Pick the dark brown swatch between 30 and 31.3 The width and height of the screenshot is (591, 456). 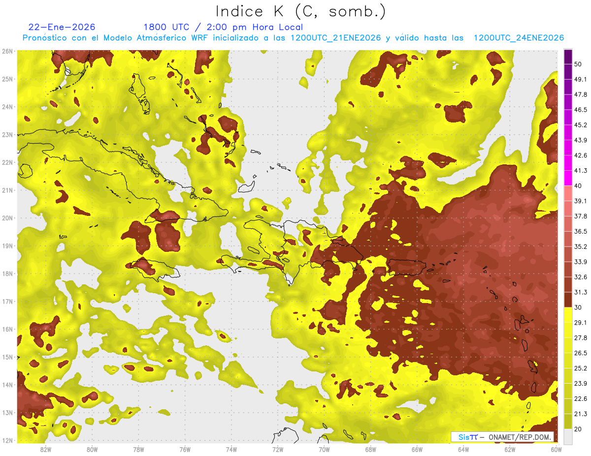pos(568,300)
